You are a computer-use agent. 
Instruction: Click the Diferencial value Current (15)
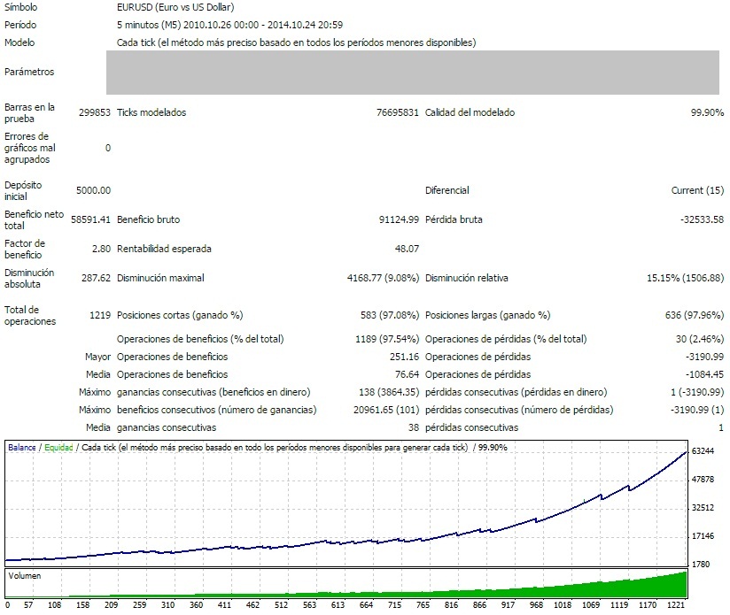coord(697,190)
